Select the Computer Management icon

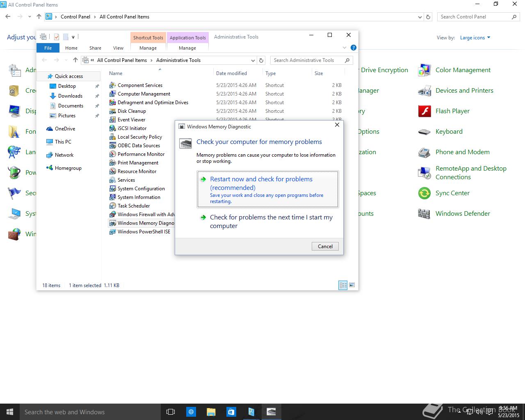coord(112,94)
